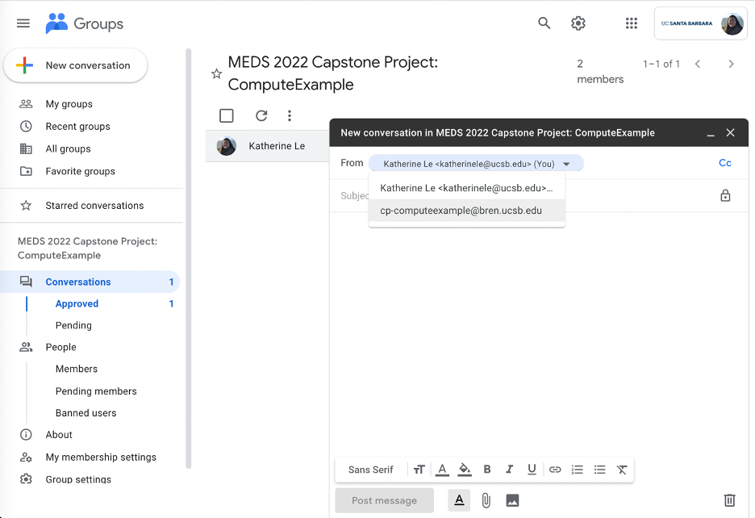Open the three-dot more actions menu

(x=290, y=115)
